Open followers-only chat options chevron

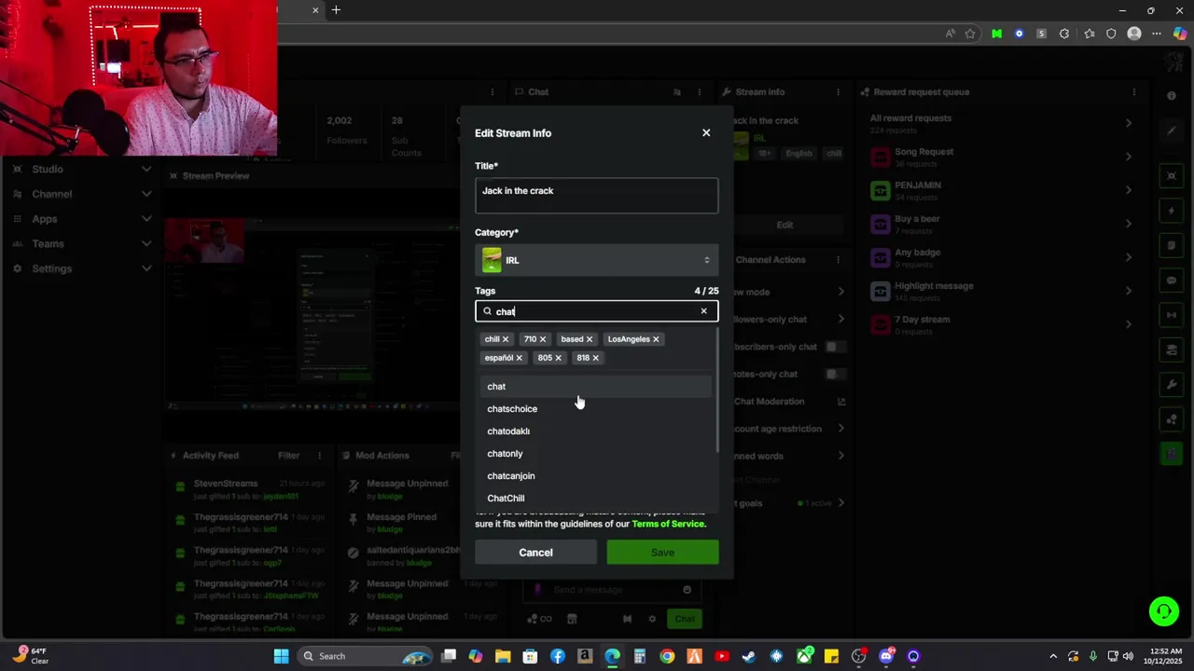[x=840, y=319]
